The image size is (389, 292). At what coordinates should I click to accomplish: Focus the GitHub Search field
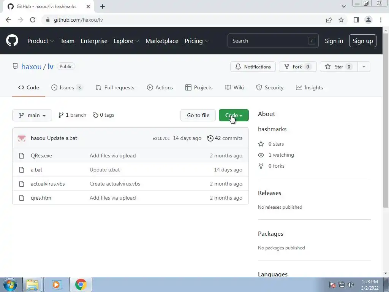(273, 41)
